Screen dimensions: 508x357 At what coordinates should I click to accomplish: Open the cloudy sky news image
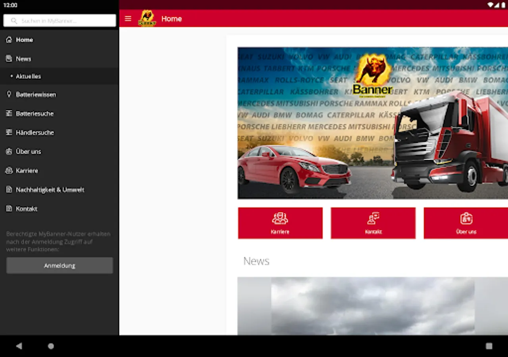(x=373, y=306)
